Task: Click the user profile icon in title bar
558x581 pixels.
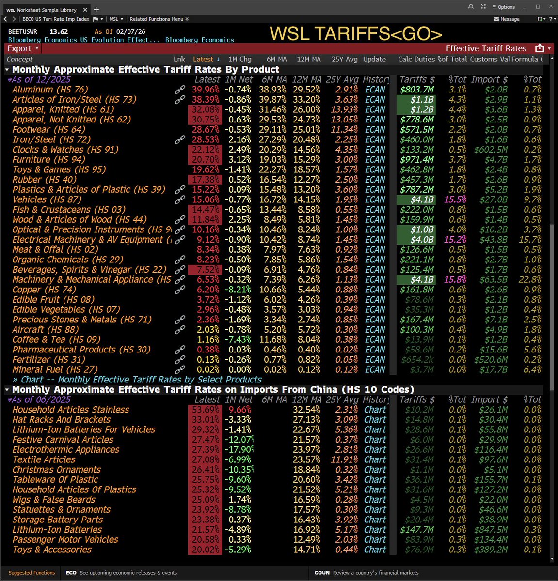Action: click(x=471, y=7)
